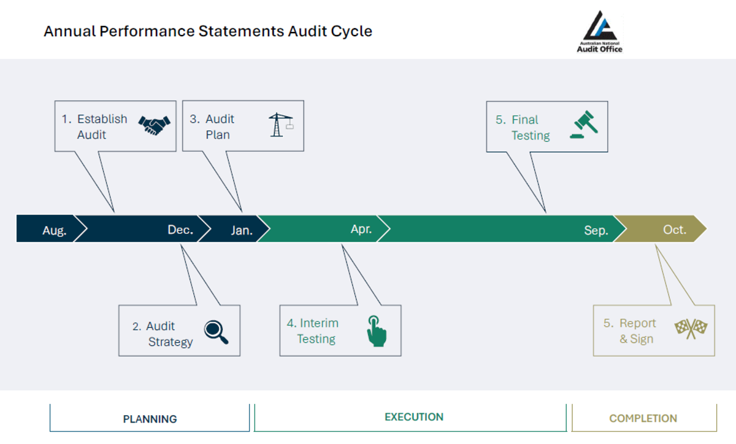Select the Aug. timeline segment
The width and height of the screenshot is (736, 444).
click(x=52, y=229)
